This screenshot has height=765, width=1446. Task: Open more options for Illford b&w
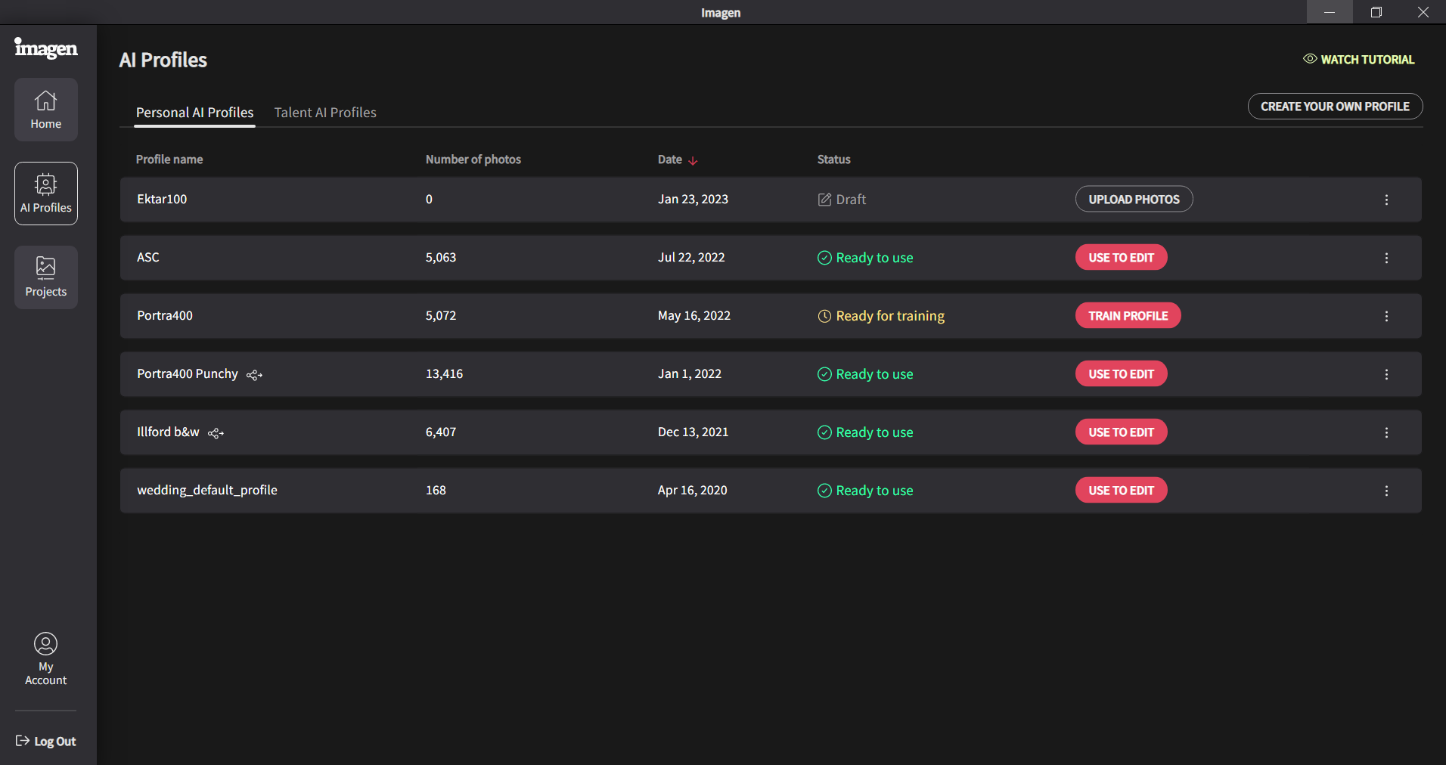(1386, 432)
